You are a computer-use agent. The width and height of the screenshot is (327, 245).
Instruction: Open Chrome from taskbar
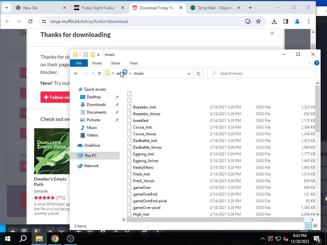pyautogui.click(x=55, y=239)
